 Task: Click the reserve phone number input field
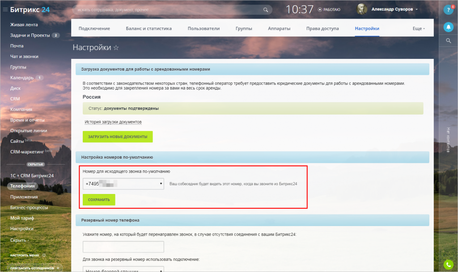point(123,247)
